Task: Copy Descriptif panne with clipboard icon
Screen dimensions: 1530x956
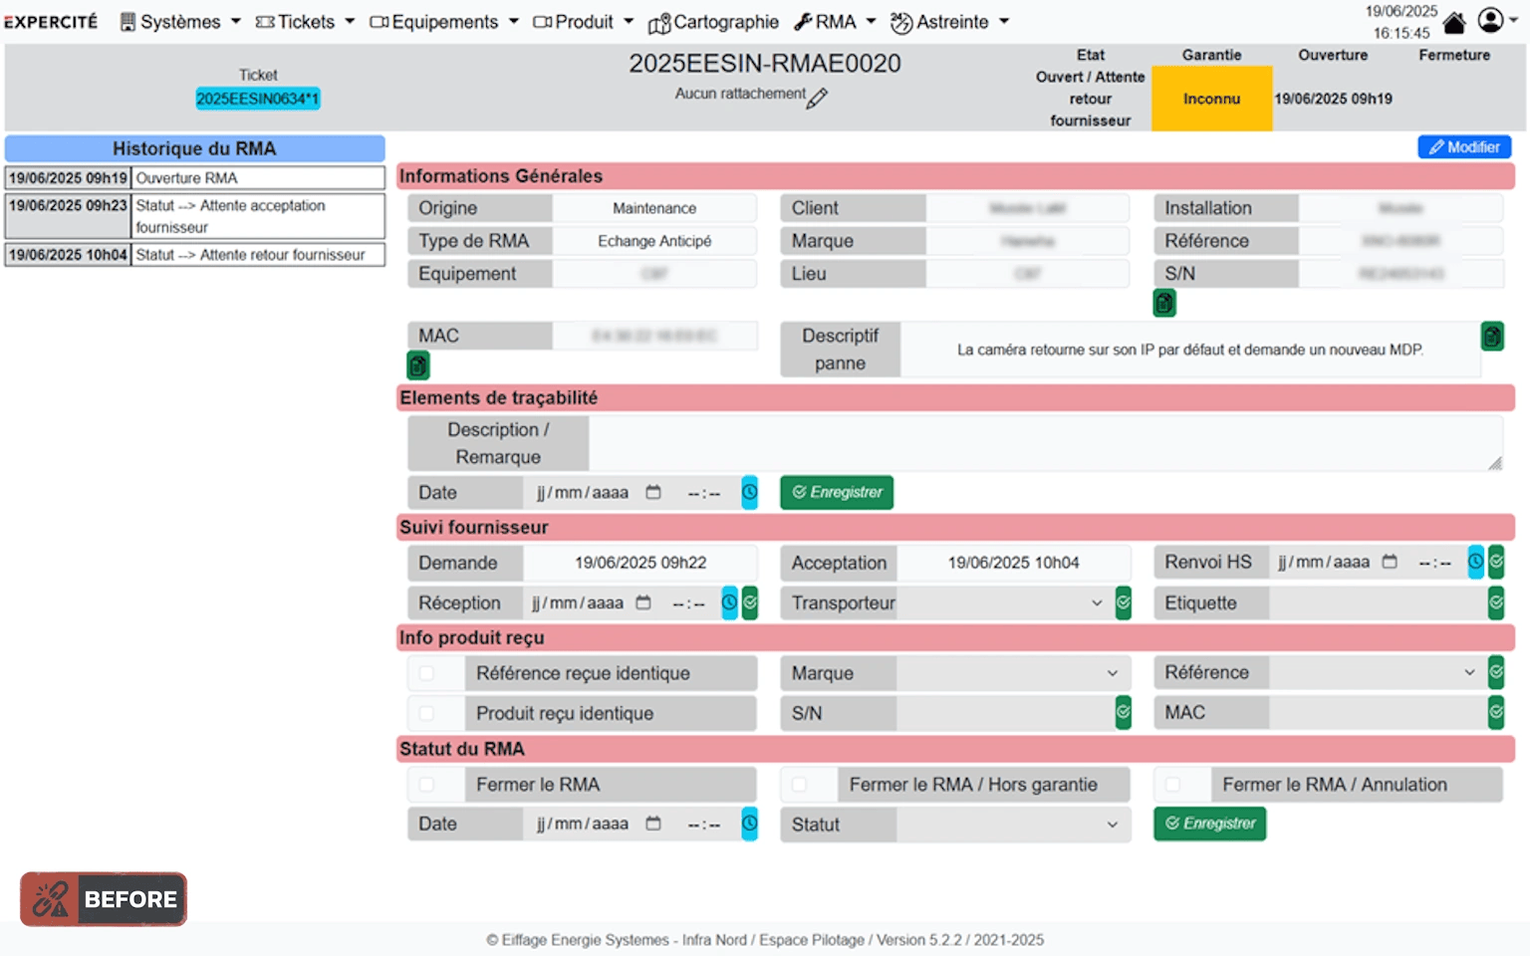Action: 1491,337
